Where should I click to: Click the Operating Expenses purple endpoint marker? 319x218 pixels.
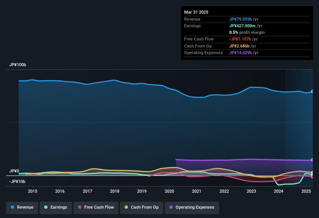tap(312, 160)
